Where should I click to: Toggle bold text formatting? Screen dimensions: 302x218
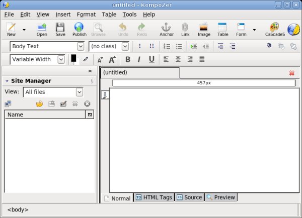pos(128,59)
